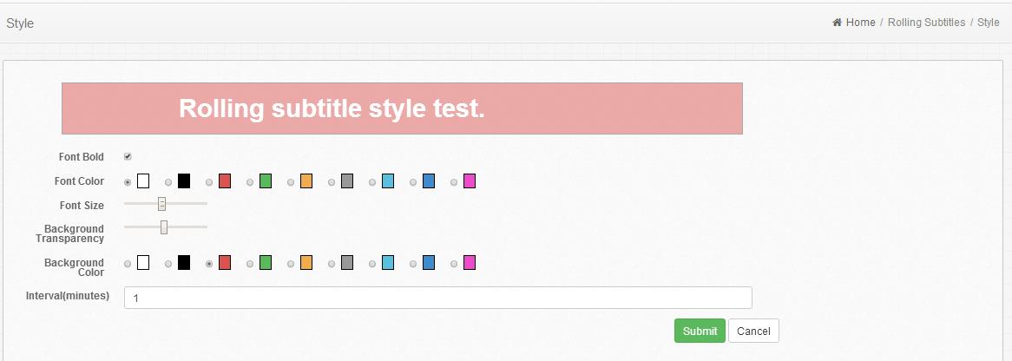Select the gray font color swatch
Screen dimensions: 1012x361
click(x=347, y=181)
